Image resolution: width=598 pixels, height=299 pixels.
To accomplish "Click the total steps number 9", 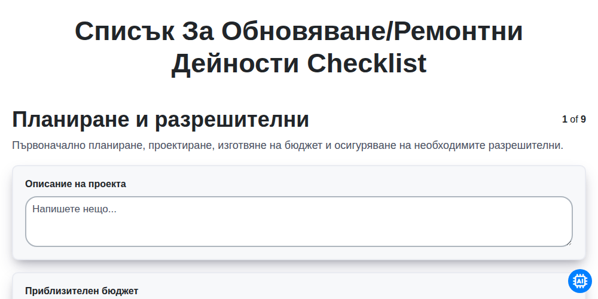I will pyautogui.click(x=583, y=120).
